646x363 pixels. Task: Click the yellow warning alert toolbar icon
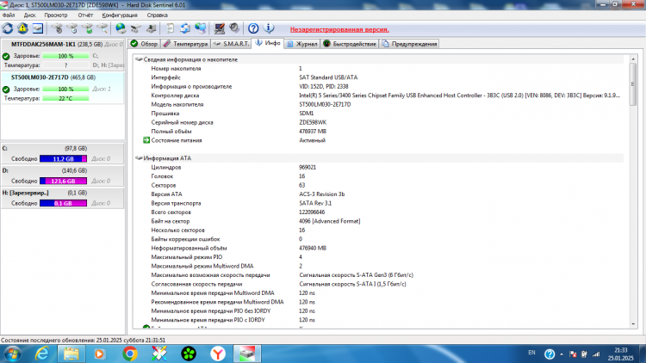point(22,28)
